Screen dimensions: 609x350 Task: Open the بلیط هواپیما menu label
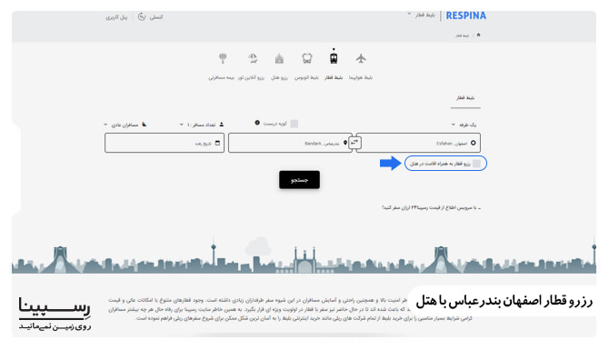point(361,77)
